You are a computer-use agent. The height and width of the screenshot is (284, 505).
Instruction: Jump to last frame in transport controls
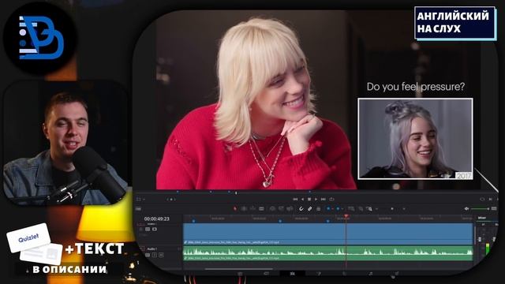point(324,200)
